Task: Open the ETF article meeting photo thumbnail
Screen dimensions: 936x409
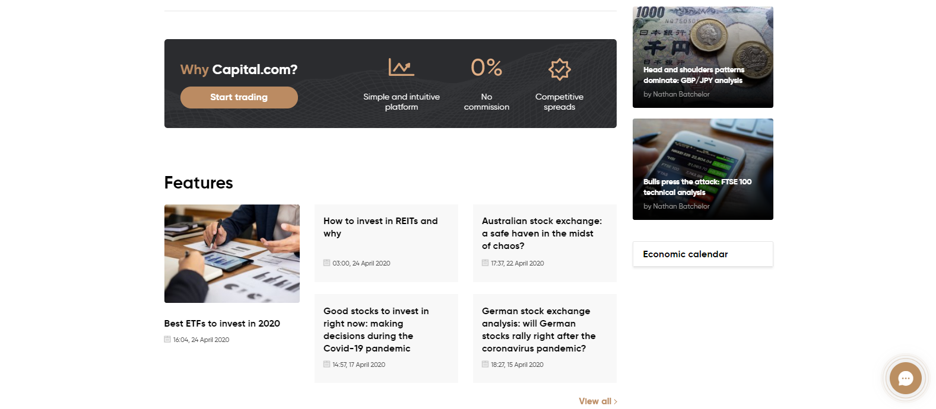Action: [232, 254]
